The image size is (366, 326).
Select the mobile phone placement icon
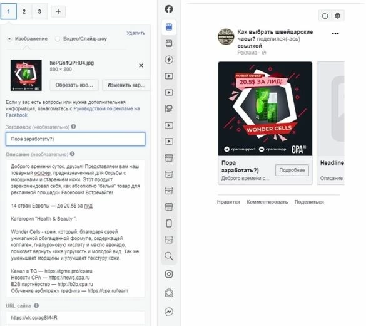[169, 223]
